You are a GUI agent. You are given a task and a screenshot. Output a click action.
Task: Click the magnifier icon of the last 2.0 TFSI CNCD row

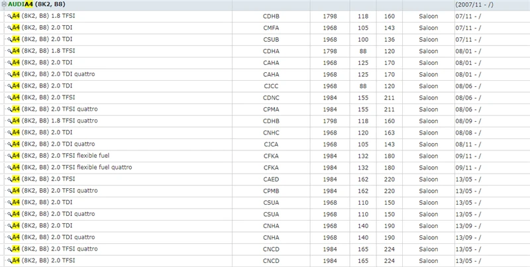click(x=9, y=261)
